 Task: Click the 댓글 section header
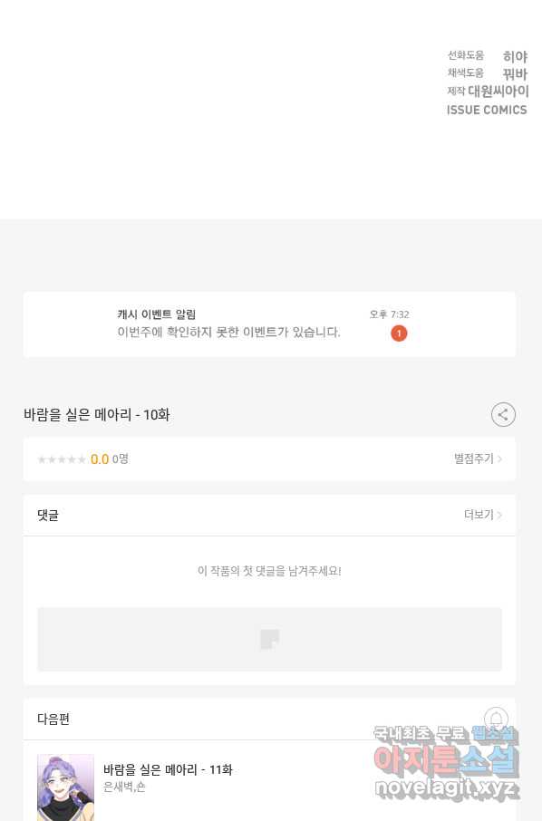(48, 516)
